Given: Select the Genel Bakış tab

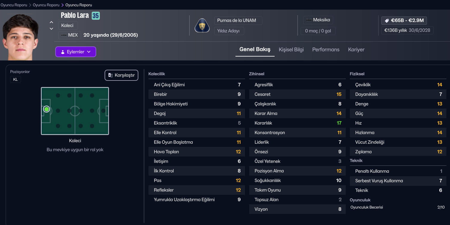Looking at the screenshot, I should pyautogui.click(x=255, y=50).
